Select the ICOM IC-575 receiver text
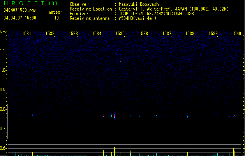Viewport: 245px width, 156px height. pyautogui.click(x=157, y=14)
